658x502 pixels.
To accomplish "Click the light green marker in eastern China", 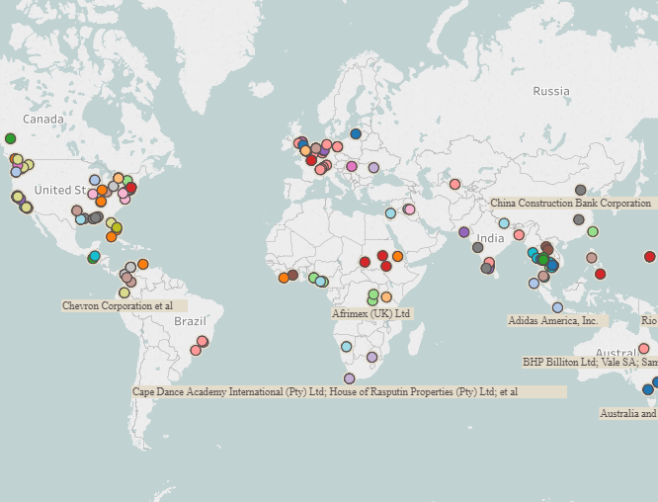I will coord(593,231).
